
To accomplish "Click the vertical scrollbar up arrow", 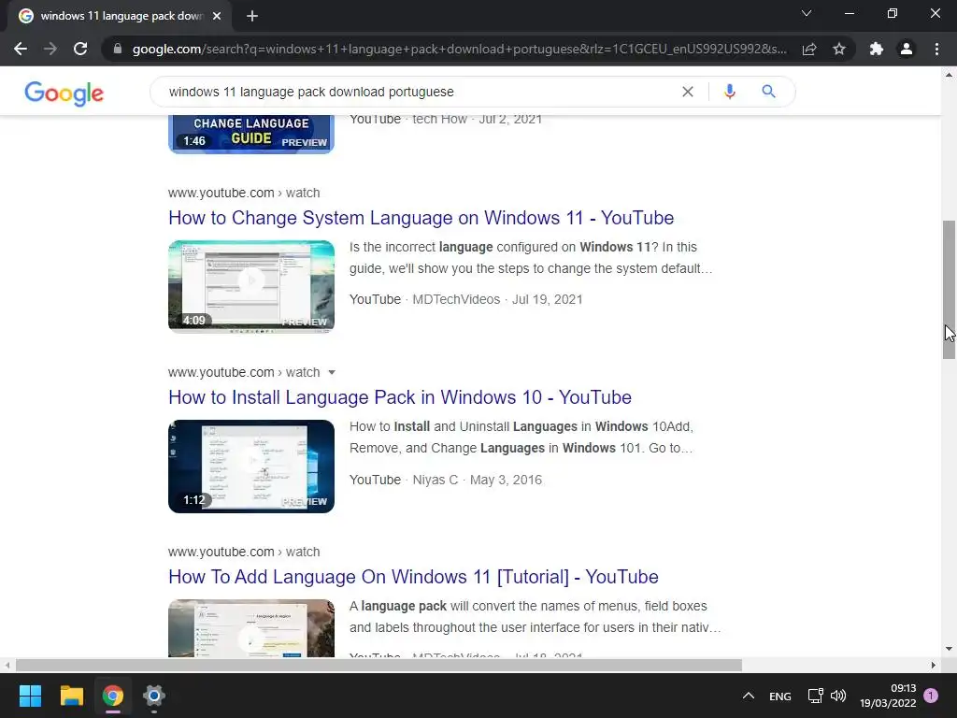I will pyautogui.click(x=949, y=75).
